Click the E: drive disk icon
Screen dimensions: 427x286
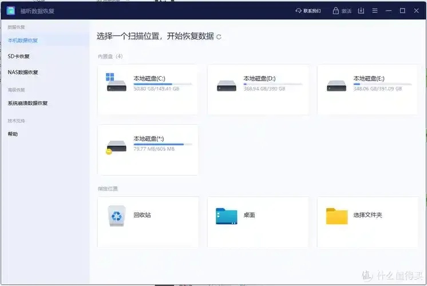coord(337,85)
